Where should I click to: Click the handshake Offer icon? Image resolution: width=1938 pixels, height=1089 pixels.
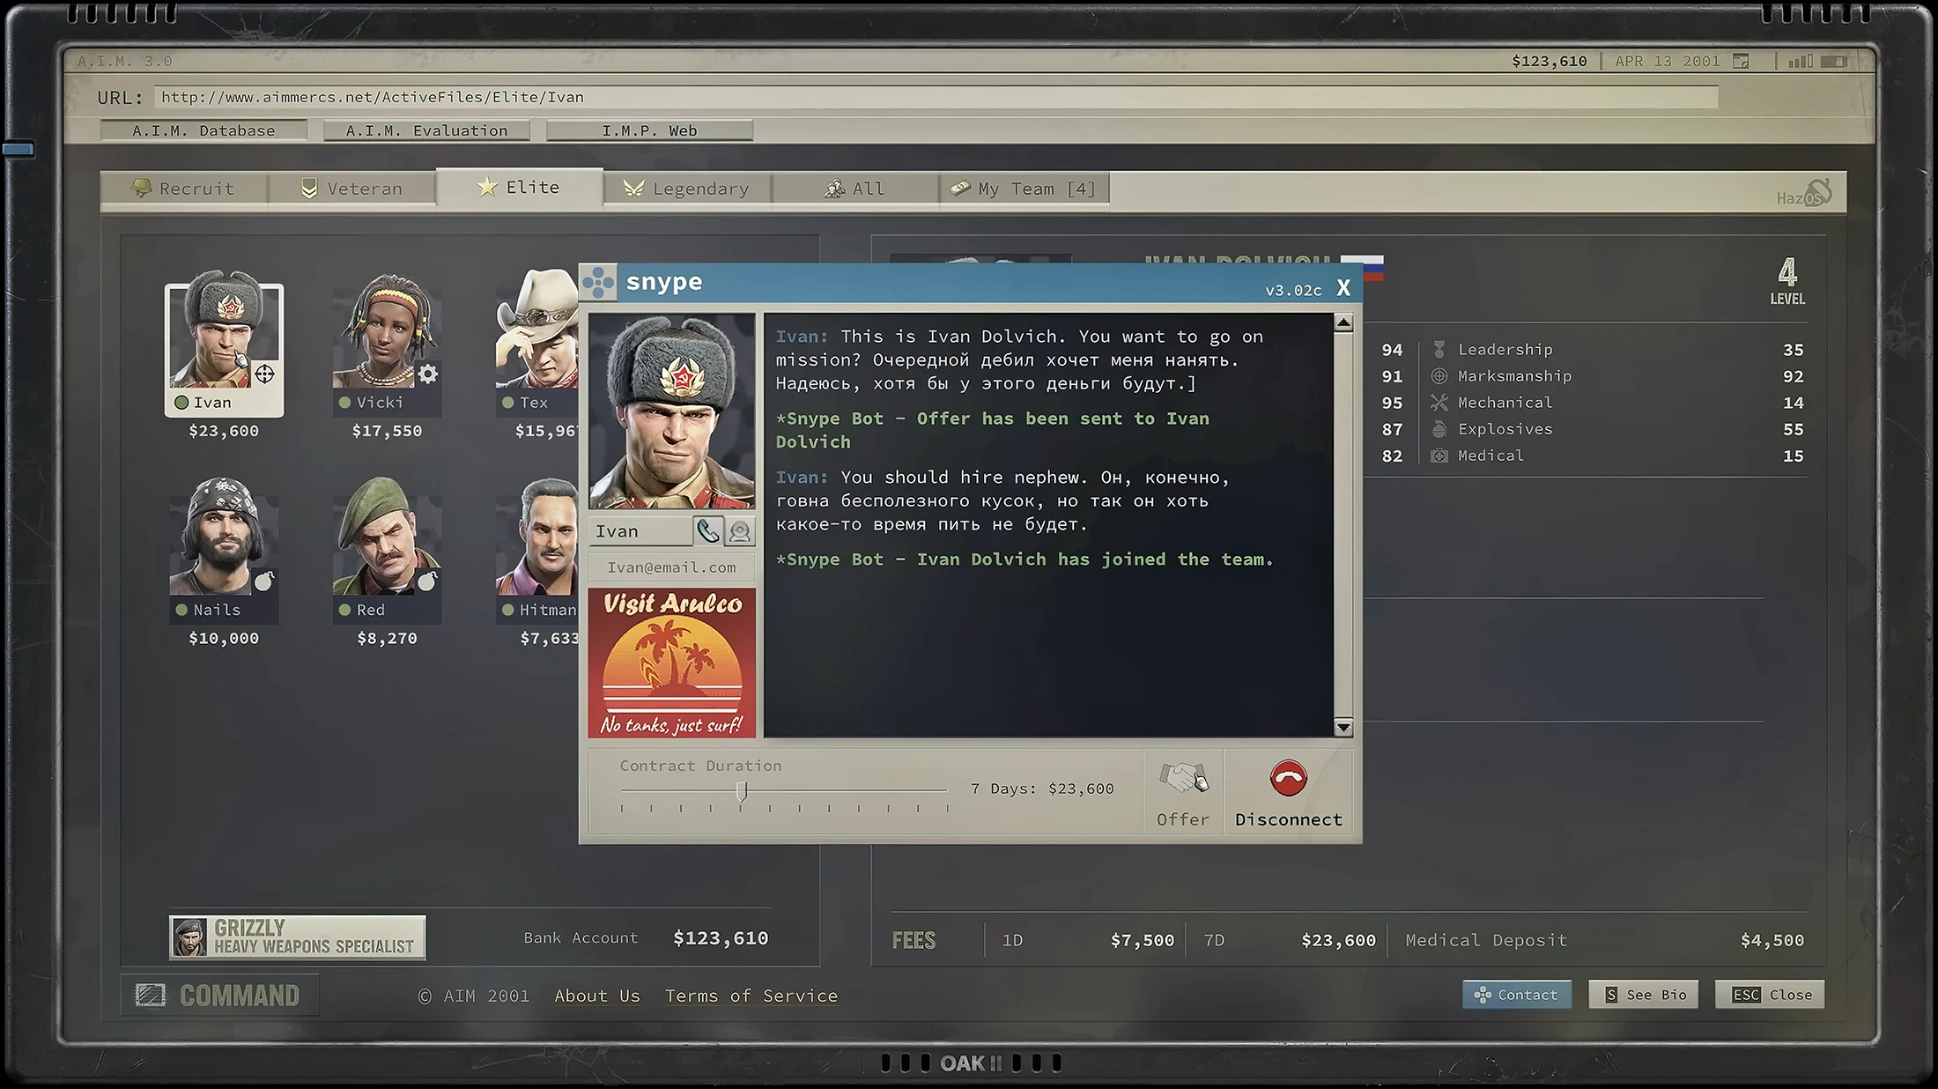[x=1183, y=778]
